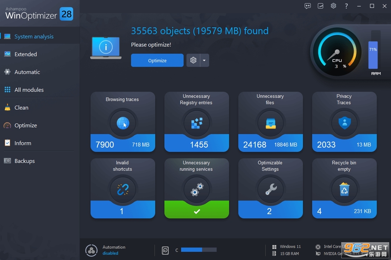Click the Automation disabled link

coord(110,253)
